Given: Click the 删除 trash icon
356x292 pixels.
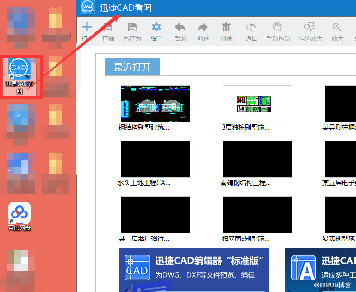Looking at the screenshot, I should [226, 27].
